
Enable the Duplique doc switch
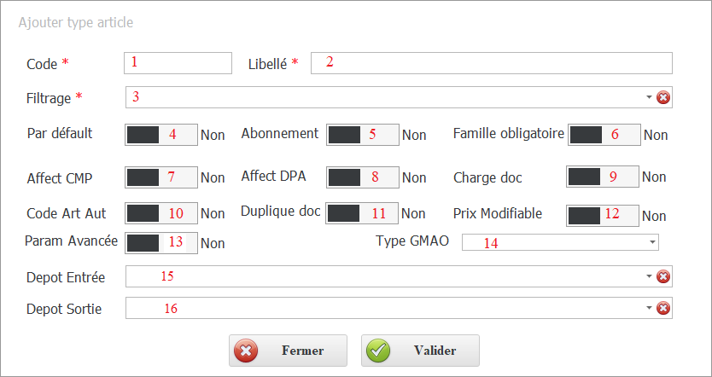(362, 213)
